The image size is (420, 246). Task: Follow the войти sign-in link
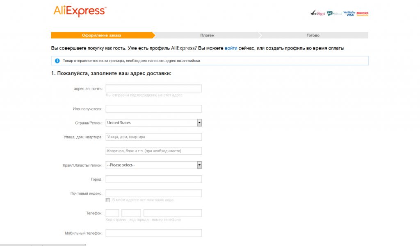tap(231, 48)
